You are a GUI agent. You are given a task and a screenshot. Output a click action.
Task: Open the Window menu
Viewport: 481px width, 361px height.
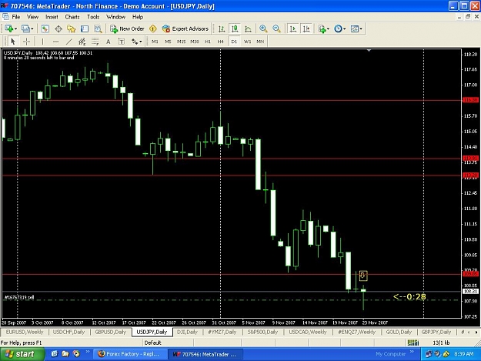click(x=115, y=17)
